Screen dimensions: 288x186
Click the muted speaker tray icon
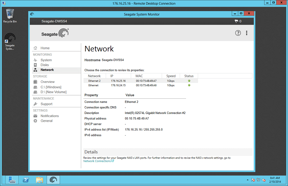coord(264,180)
